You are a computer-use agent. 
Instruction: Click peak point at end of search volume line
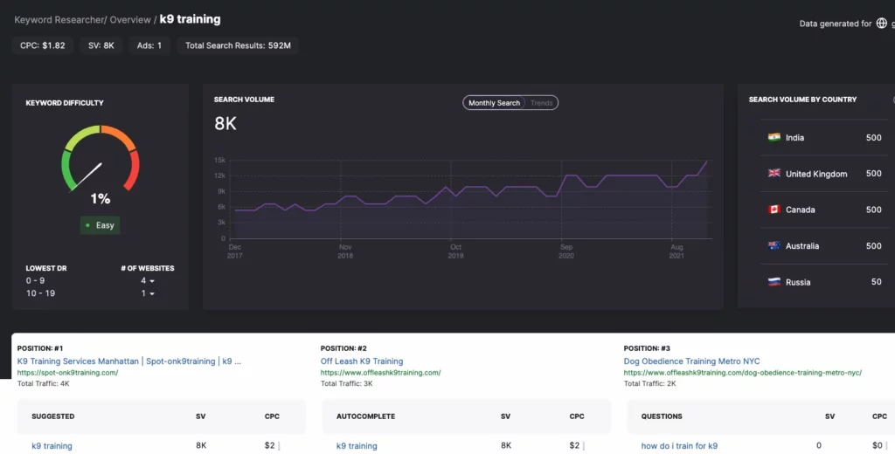(x=707, y=161)
